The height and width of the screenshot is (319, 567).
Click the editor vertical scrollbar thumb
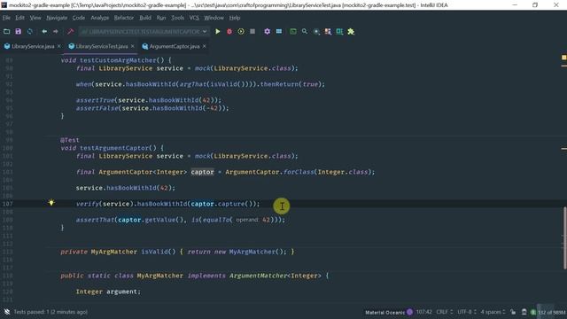coord(564,238)
